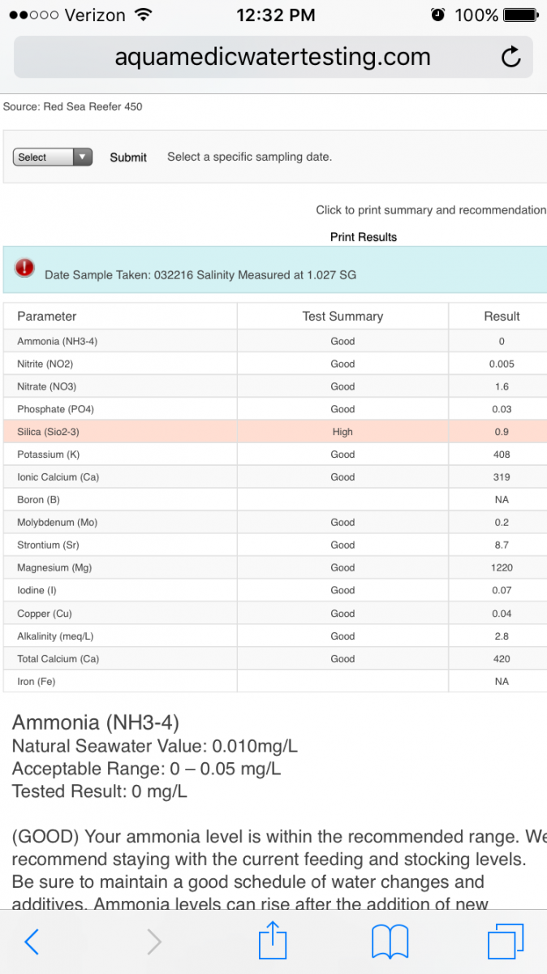Open the Safari bookmarks book icon
This screenshot has height=974, width=547.
(x=390, y=942)
